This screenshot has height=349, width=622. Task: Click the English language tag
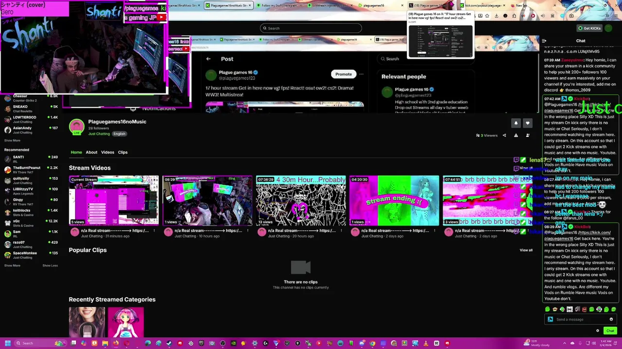[119, 134]
